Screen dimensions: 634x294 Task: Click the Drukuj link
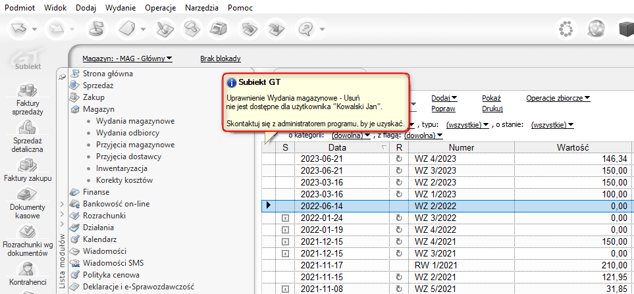[x=492, y=109]
